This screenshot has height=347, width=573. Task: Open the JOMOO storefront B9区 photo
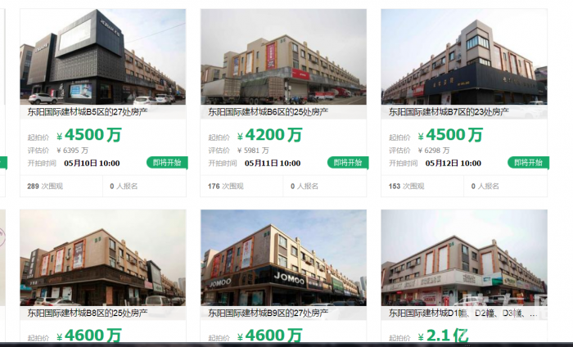[x=283, y=258]
